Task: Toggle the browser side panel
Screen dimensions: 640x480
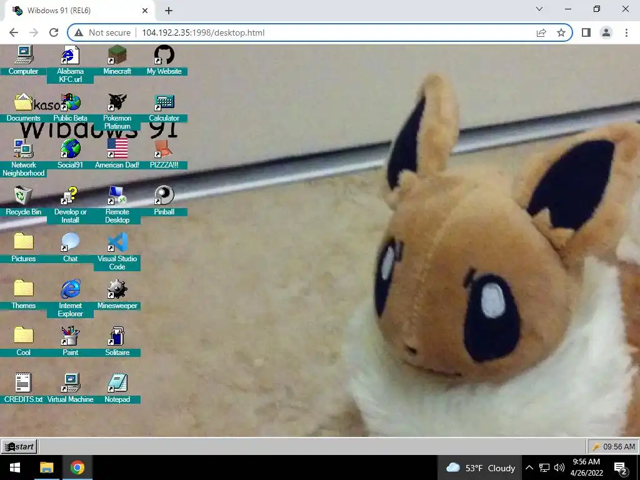Action: pos(586,32)
